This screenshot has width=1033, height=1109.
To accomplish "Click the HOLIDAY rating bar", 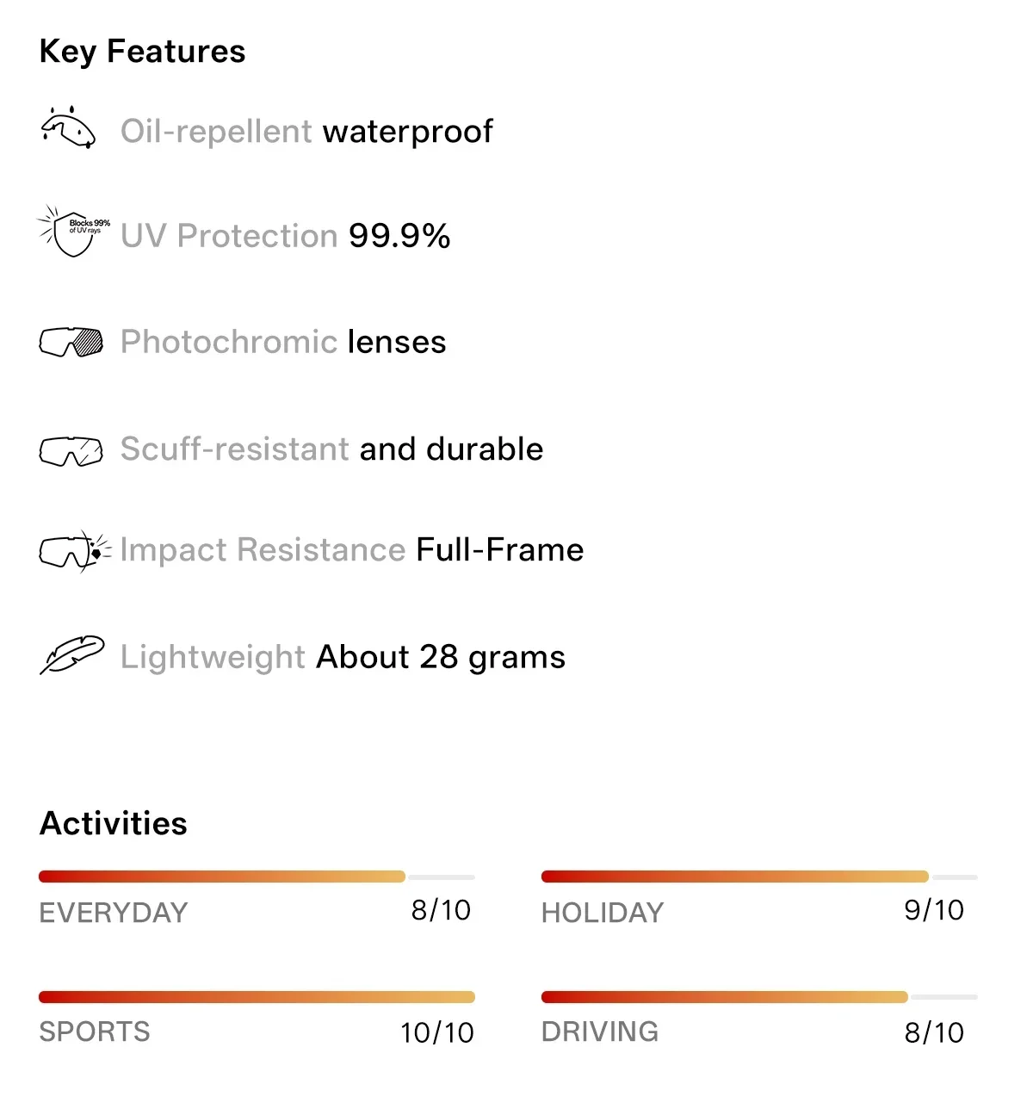I will [759, 877].
